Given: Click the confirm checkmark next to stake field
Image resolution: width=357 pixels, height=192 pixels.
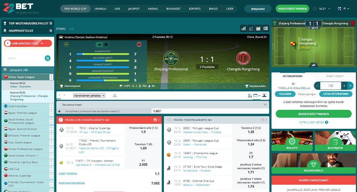Looking at the screenshot, I should 351,86.
